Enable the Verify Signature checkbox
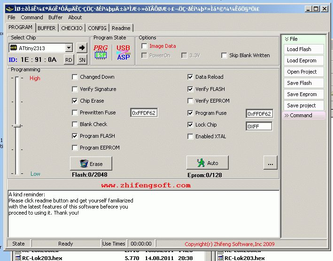 pos(75,89)
